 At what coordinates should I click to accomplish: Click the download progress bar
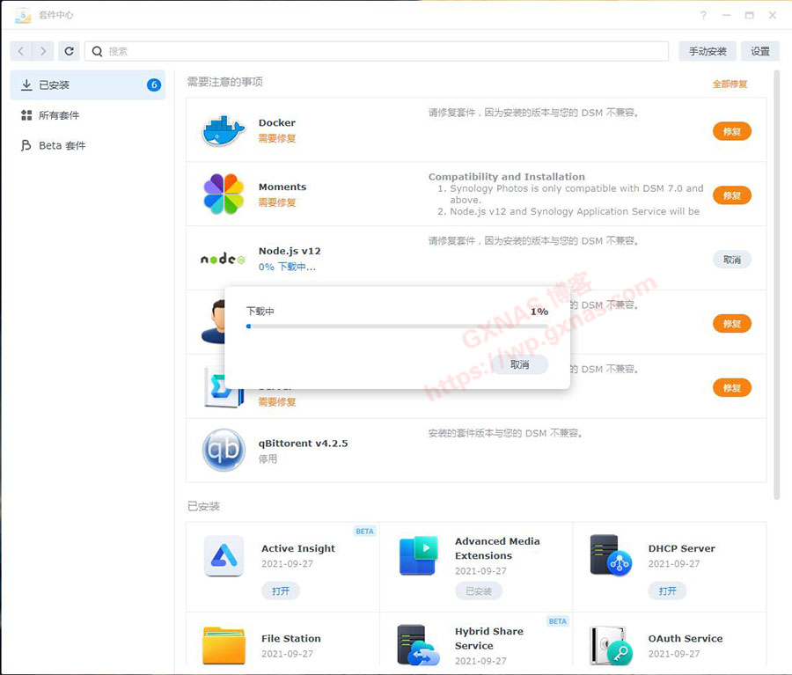(x=396, y=326)
